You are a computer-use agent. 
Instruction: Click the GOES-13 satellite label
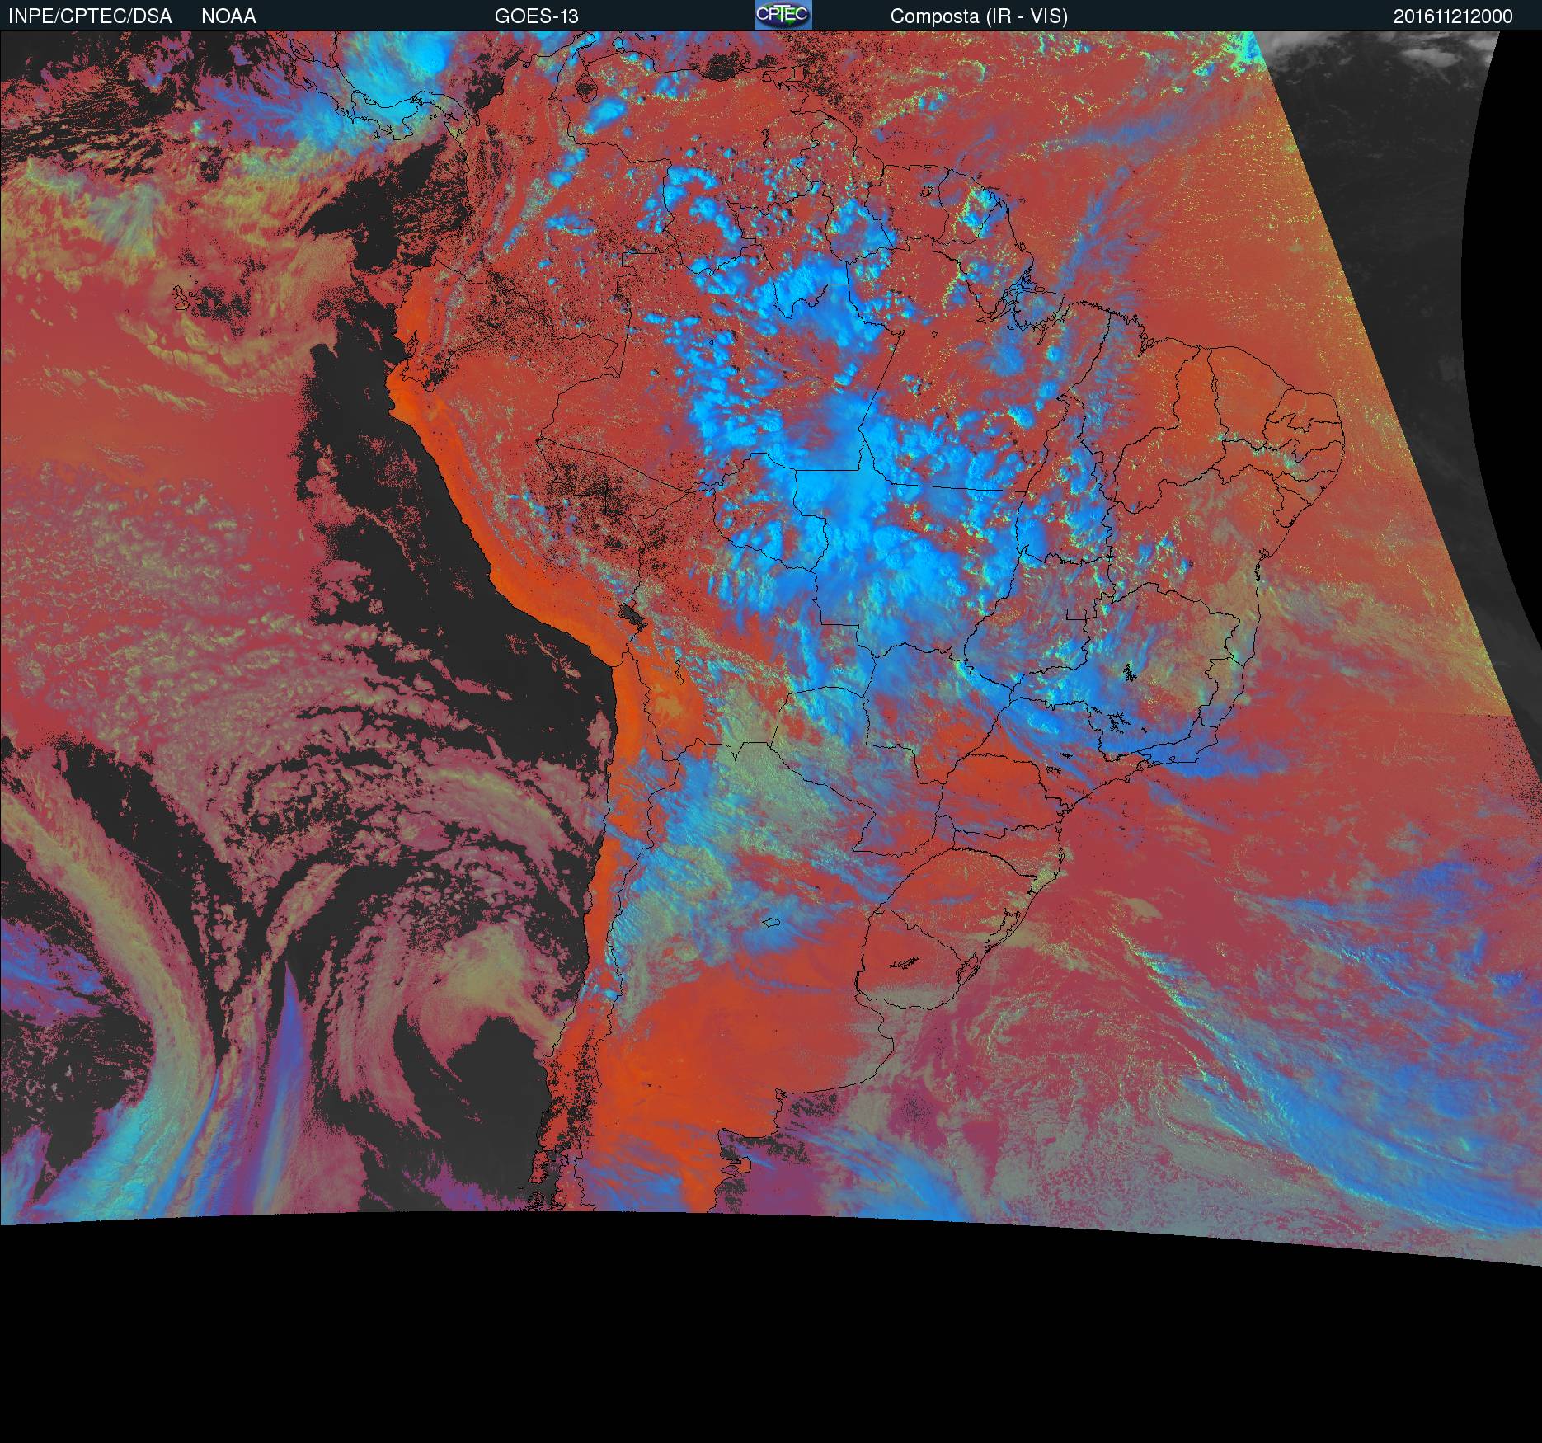click(537, 16)
